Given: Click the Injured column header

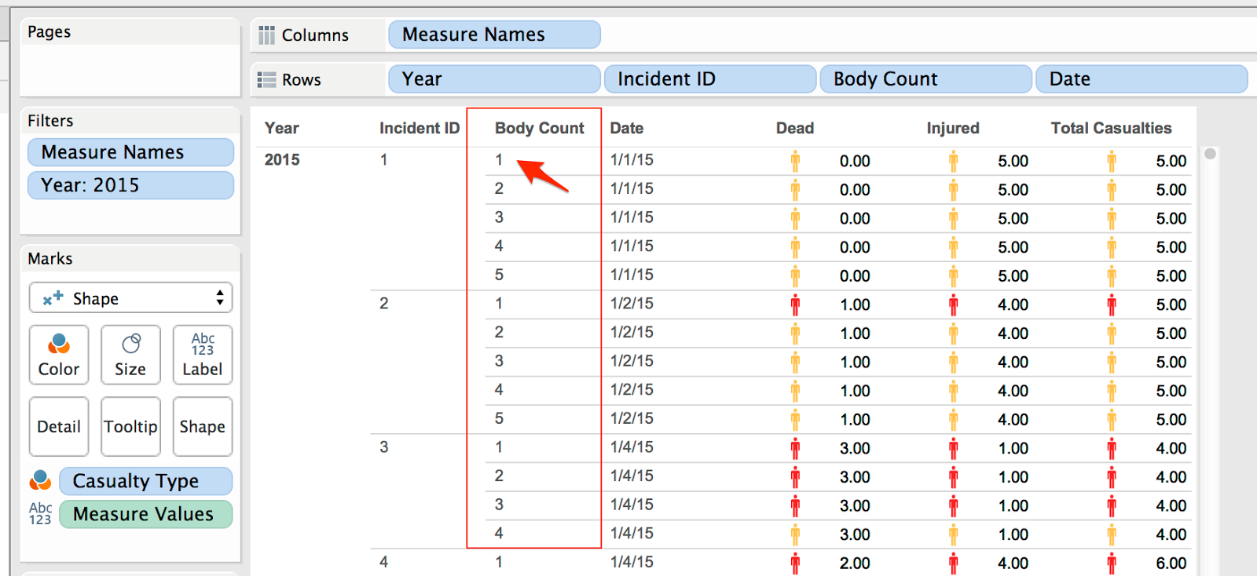Looking at the screenshot, I should point(952,128).
